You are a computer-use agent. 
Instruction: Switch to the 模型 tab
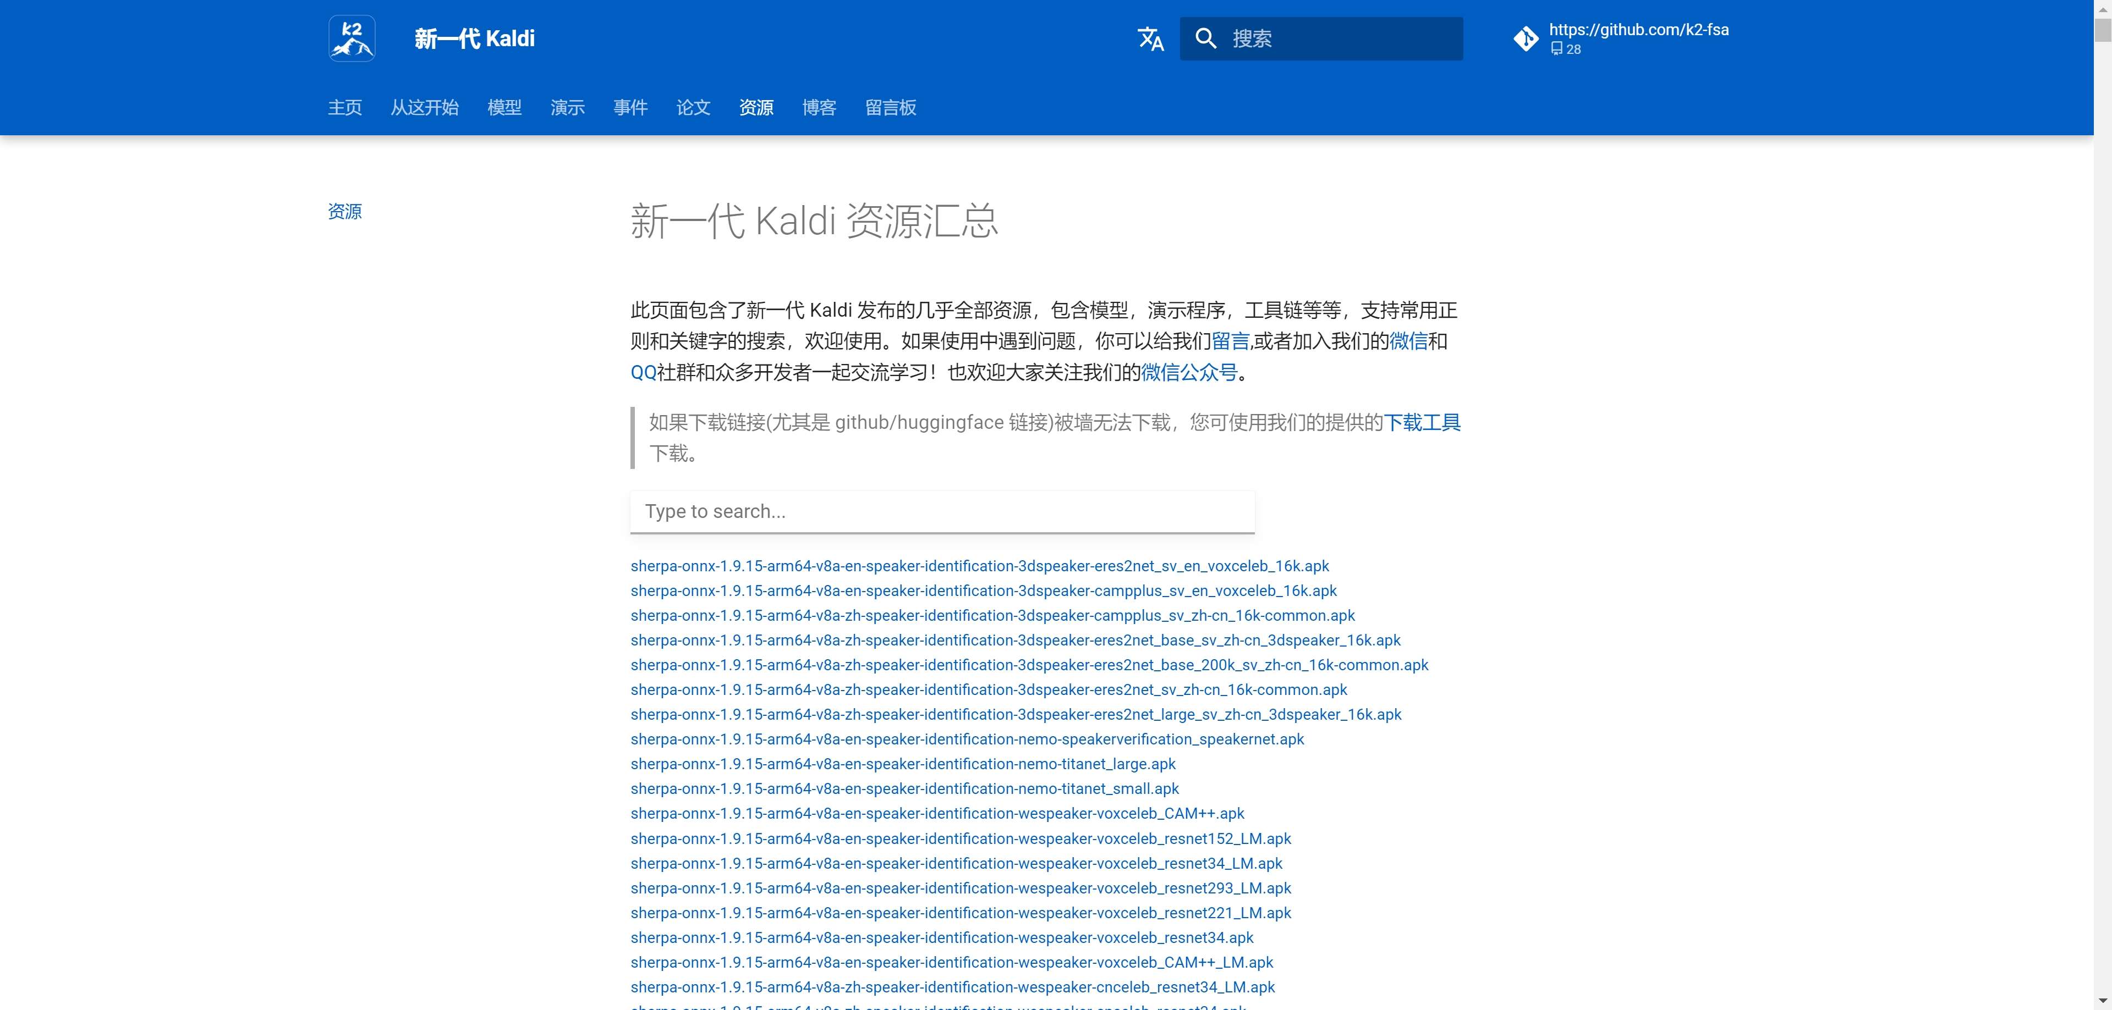click(504, 107)
